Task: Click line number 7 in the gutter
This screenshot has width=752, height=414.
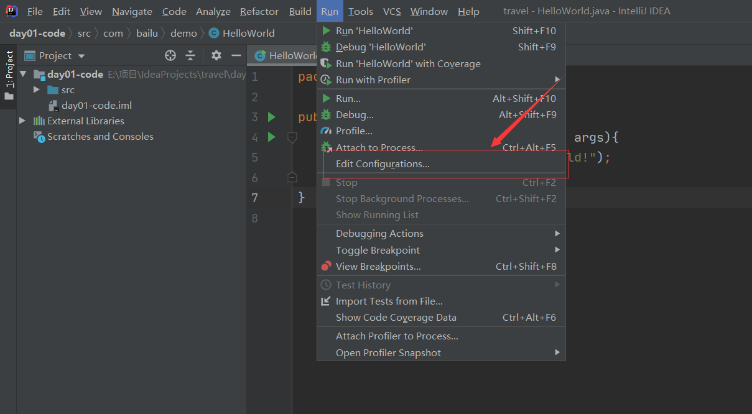Action: (x=254, y=198)
